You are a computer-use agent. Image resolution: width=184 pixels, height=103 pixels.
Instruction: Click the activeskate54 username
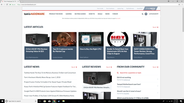[154, 14]
